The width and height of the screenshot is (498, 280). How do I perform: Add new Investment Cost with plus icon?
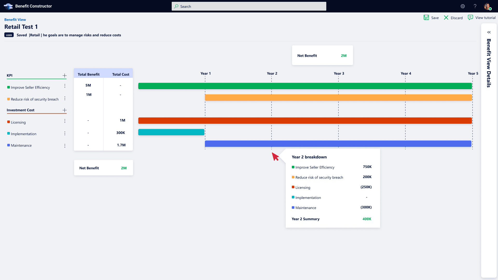[65, 110]
